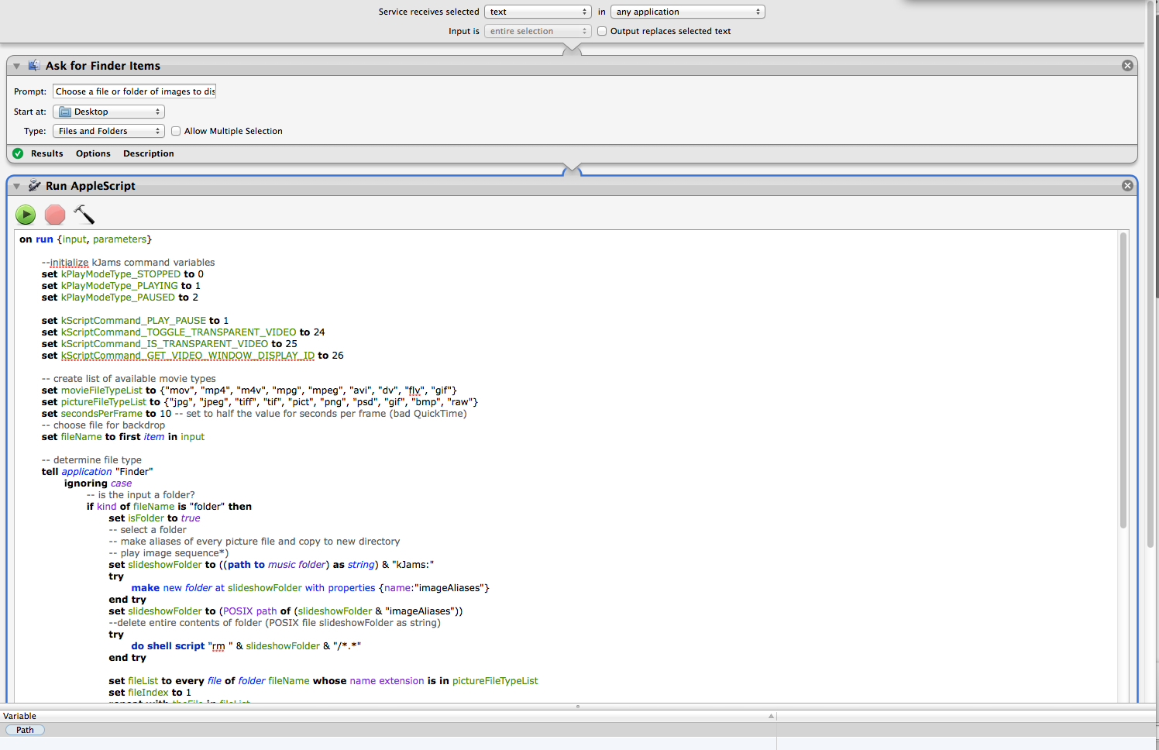The height and width of the screenshot is (750, 1159).
Task: Collapse the Ask for Finder Items action
Action: [16, 67]
